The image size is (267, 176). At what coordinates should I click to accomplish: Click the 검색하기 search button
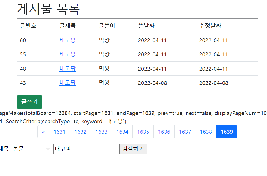coord(133,149)
